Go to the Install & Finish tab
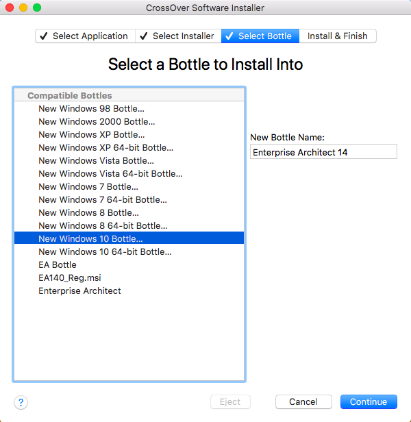The image size is (411, 422). click(337, 36)
